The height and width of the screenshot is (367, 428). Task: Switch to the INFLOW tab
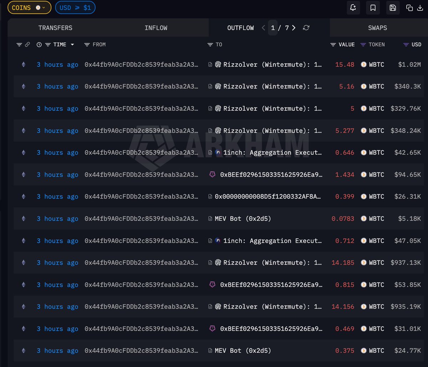point(156,28)
